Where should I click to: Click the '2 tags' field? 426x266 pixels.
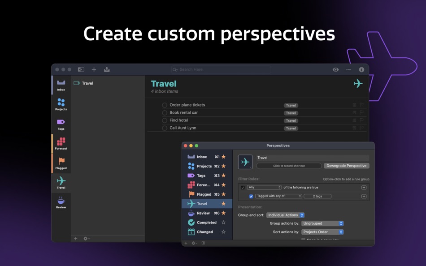[317, 196]
